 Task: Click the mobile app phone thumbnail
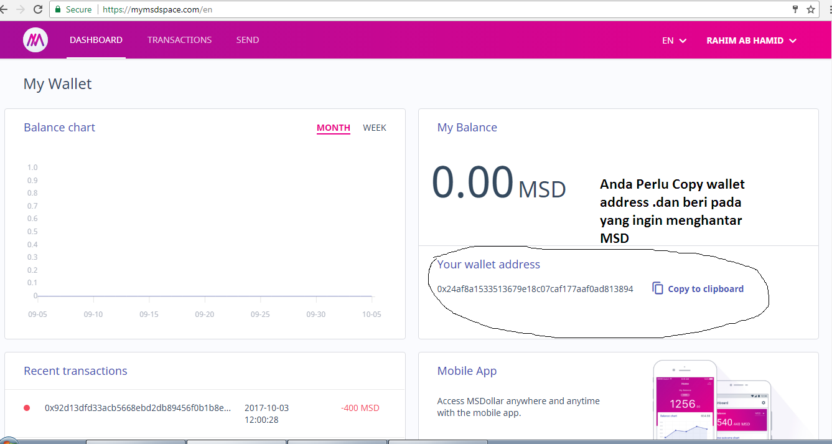pyautogui.click(x=685, y=402)
